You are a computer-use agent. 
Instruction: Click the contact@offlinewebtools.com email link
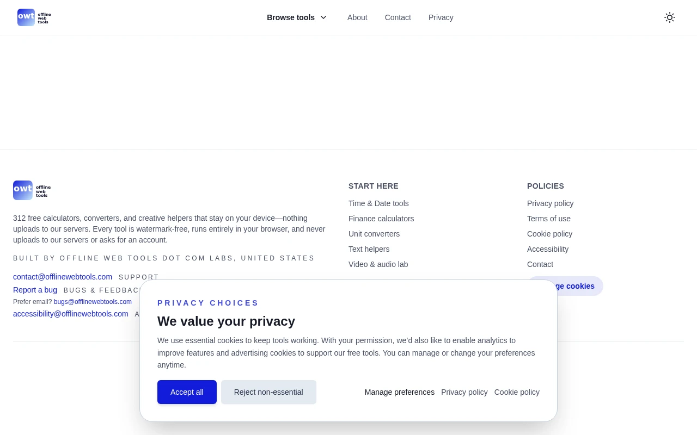click(63, 277)
